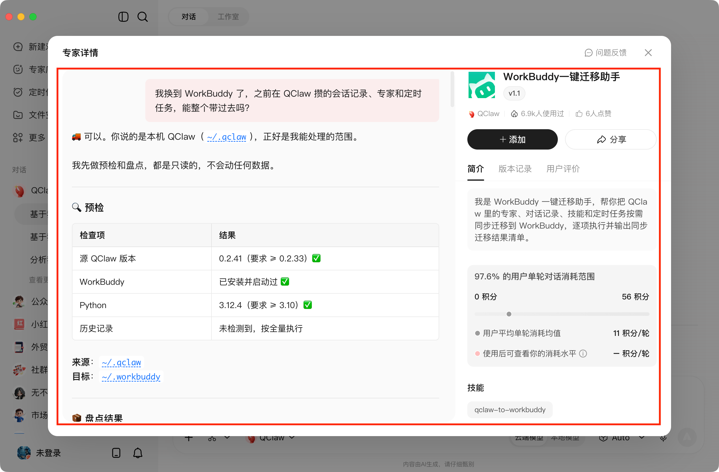Open the 目标 ~/.workbuddy link
This screenshot has width=719, height=472.
pos(131,377)
